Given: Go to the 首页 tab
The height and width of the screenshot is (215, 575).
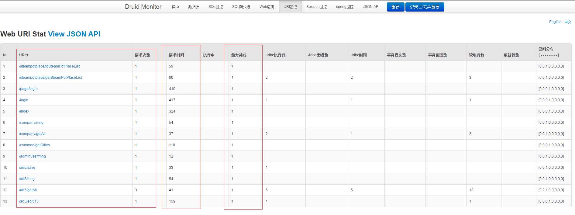Looking at the screenshot, I should (x=175, y=7).
